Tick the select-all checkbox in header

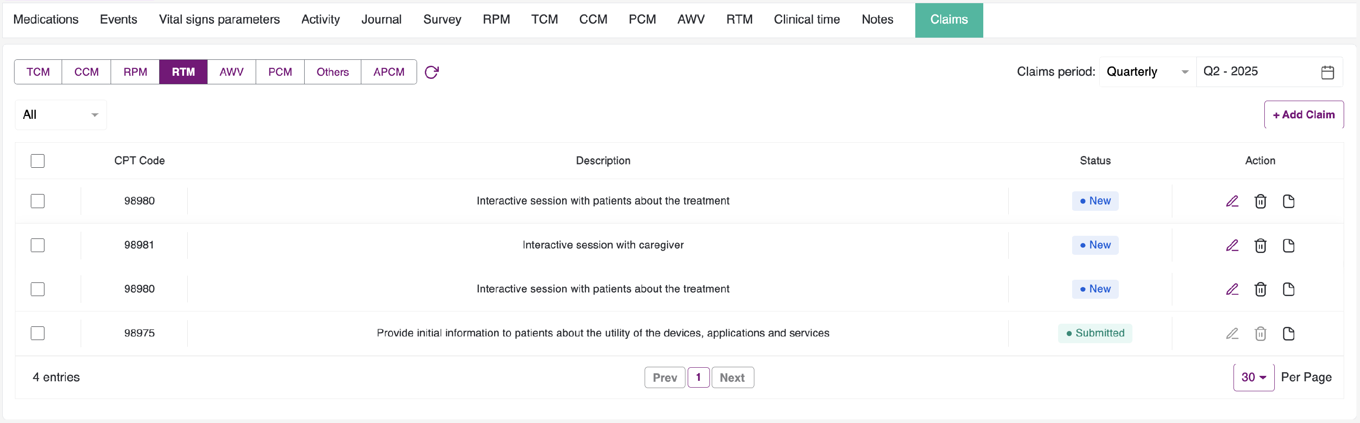tap(38, 160)
